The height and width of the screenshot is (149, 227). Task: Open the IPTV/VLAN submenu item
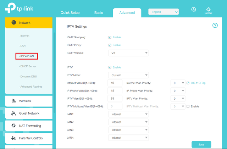coord(27,56)
